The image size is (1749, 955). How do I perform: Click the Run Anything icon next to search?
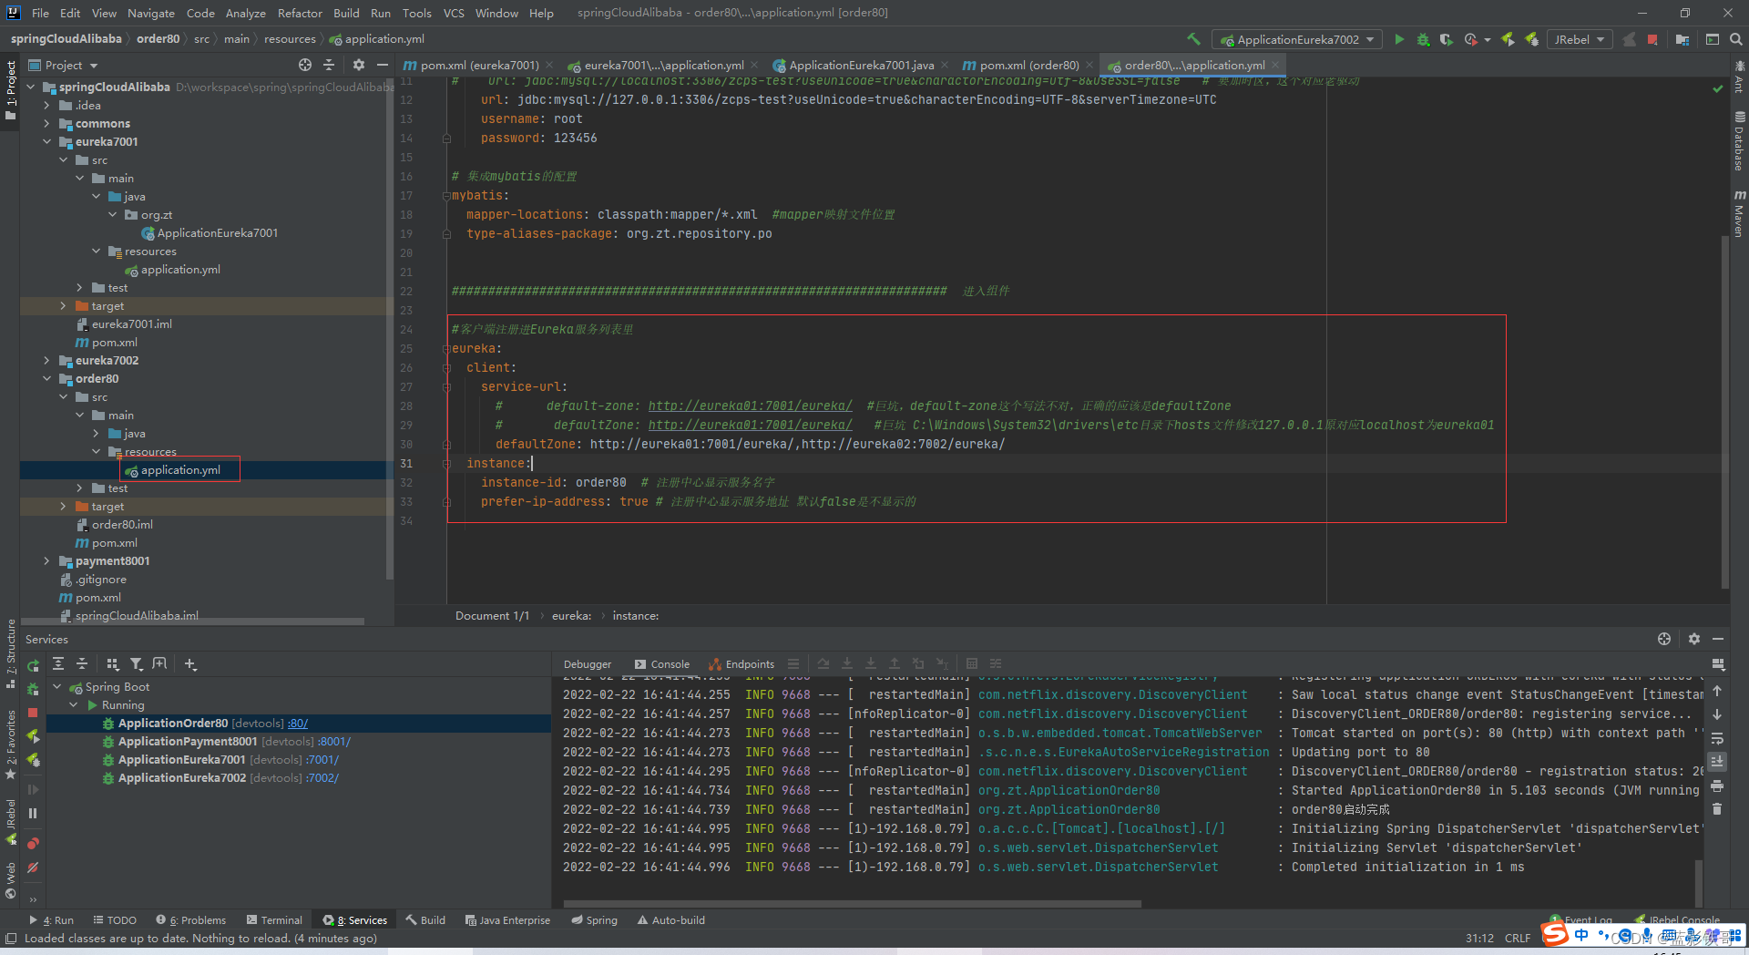tap(1713, 39)
